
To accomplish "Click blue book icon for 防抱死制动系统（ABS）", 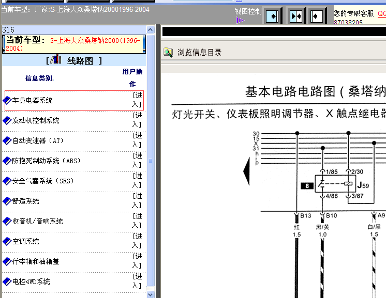I will pos(7,161).
